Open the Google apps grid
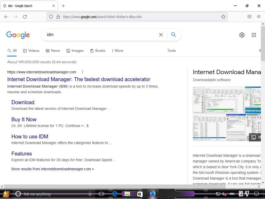 [254, 35]
